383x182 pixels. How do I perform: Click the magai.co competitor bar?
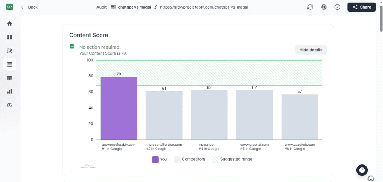(209, 115)
